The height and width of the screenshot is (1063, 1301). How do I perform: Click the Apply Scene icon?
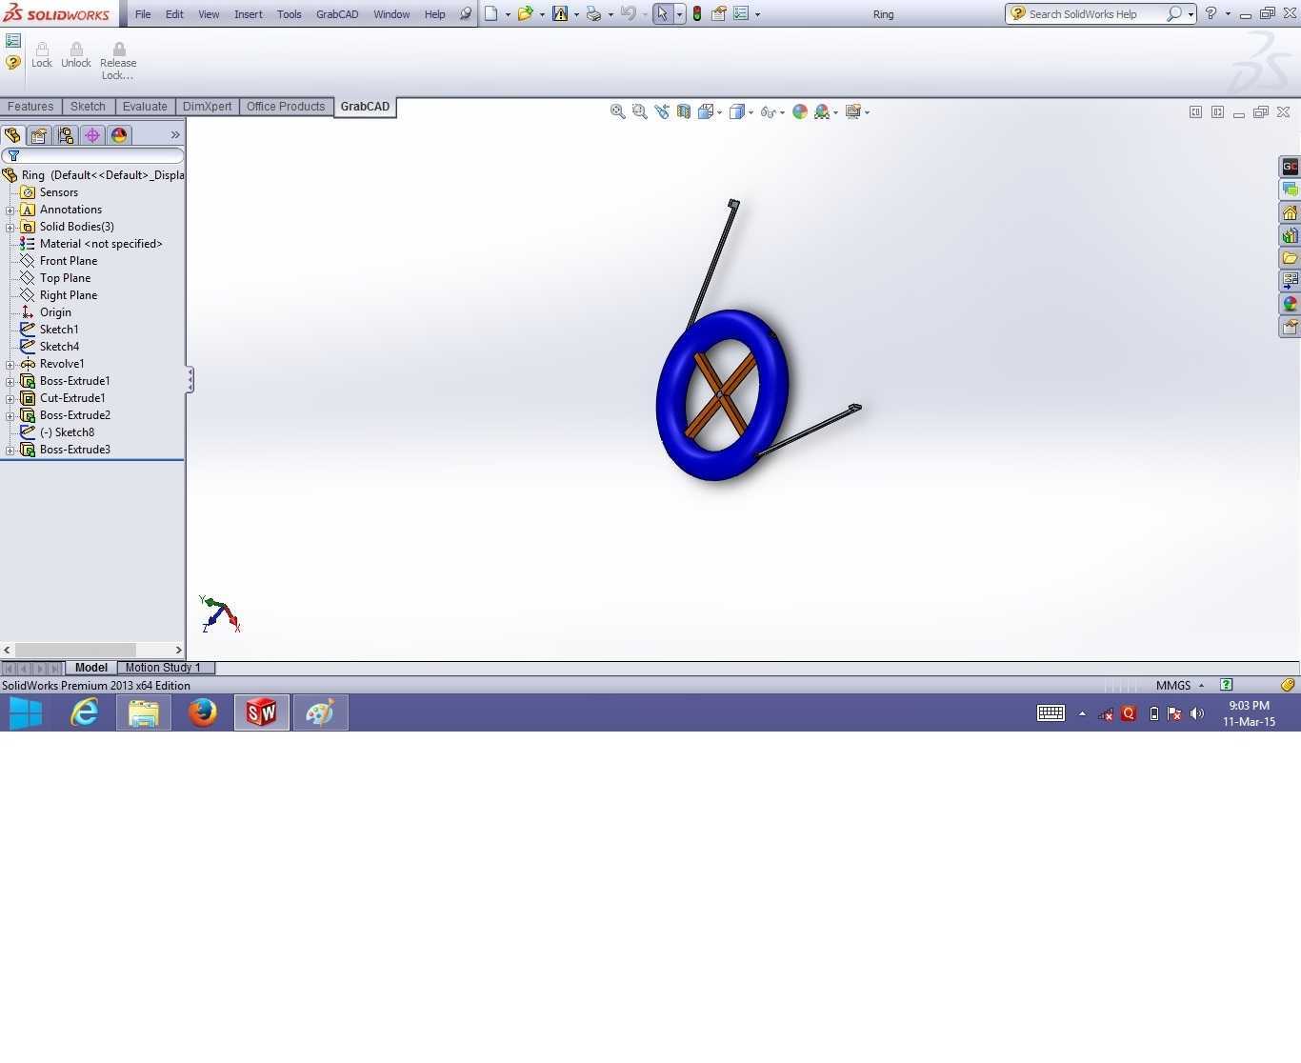tap(822, 111)
